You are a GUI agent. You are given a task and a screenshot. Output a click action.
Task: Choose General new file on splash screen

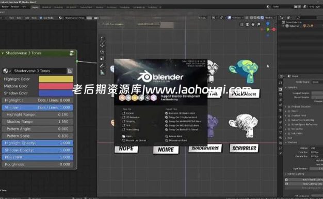[x=128, y=113]
